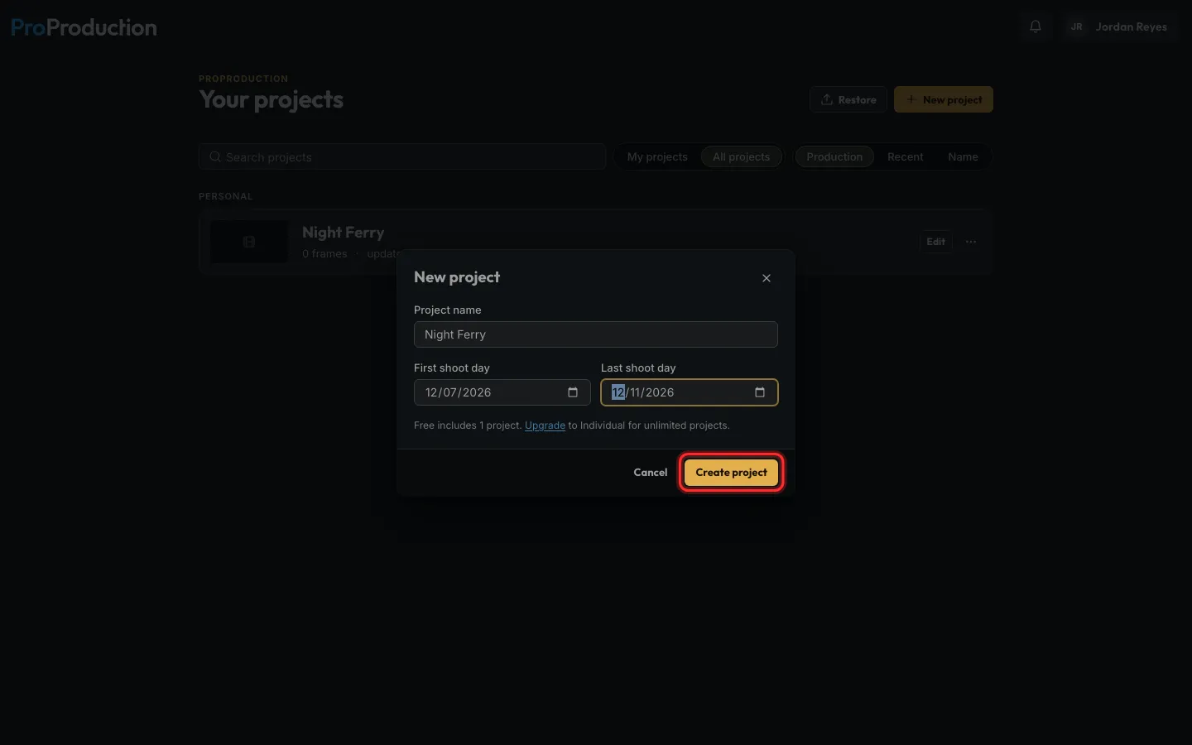Open the notifications bell
Viewport: 1192px width, 745px height.
1036,26
